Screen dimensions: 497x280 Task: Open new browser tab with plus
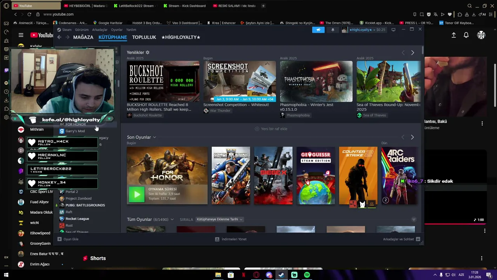[x=263, y=6]
